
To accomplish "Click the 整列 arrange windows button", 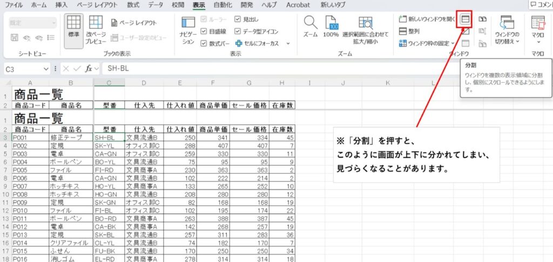I will point(409,31).
